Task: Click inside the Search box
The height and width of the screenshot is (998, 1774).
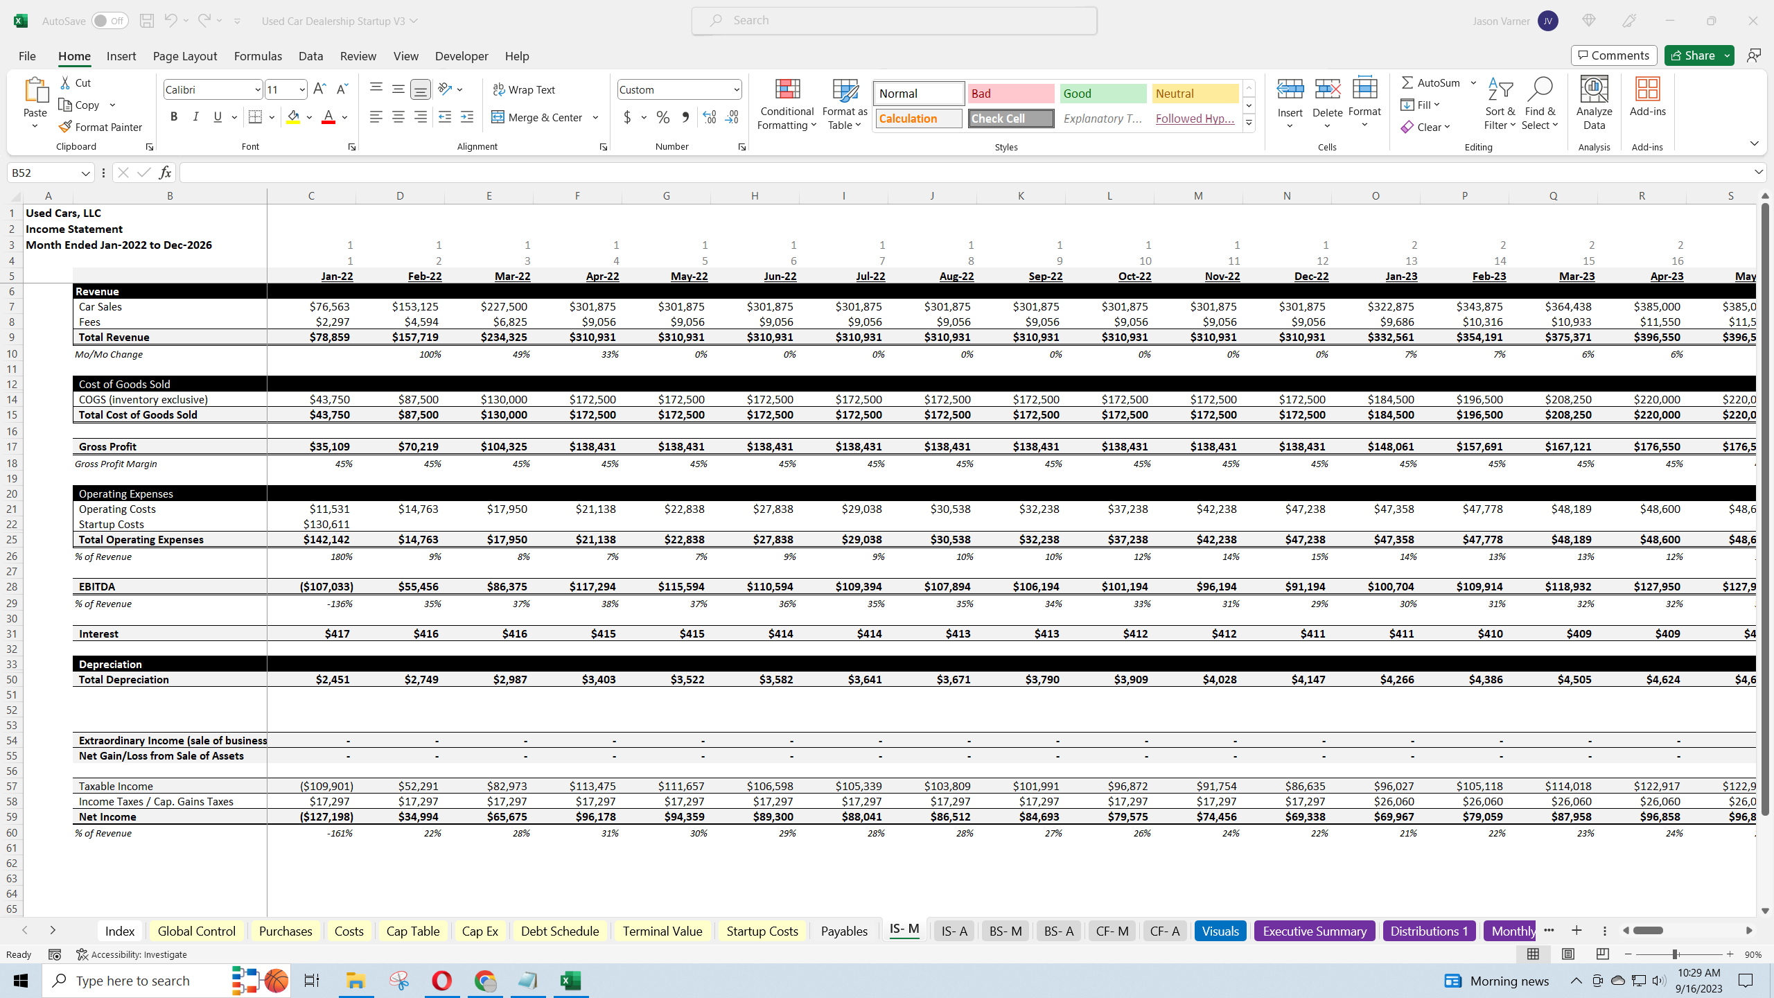Action: pyautogui.click(x=893, y=20)
